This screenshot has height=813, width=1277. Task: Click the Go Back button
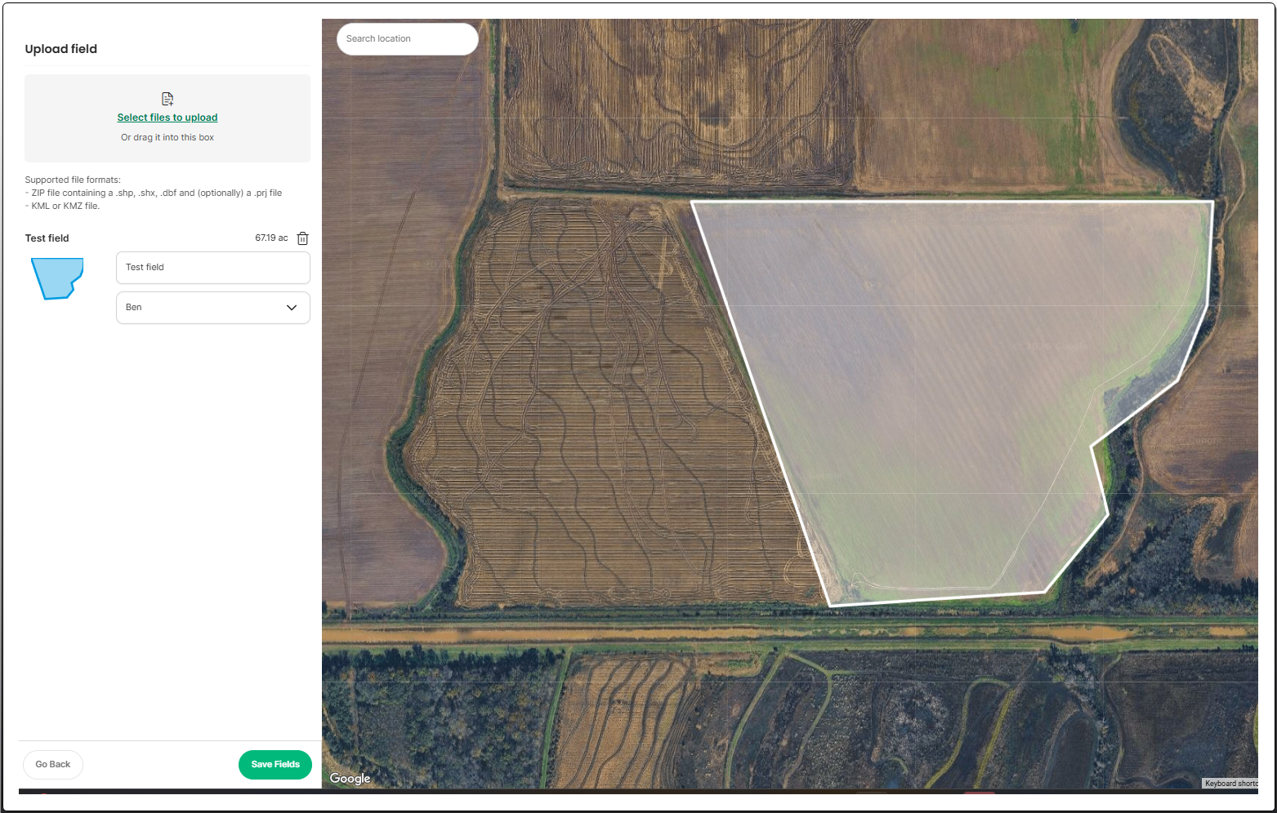point(53,765)
